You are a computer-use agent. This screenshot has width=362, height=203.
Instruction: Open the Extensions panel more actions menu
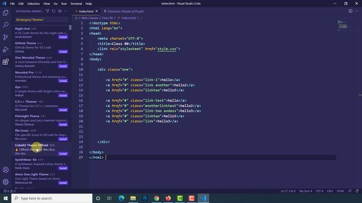click(66, 11)
